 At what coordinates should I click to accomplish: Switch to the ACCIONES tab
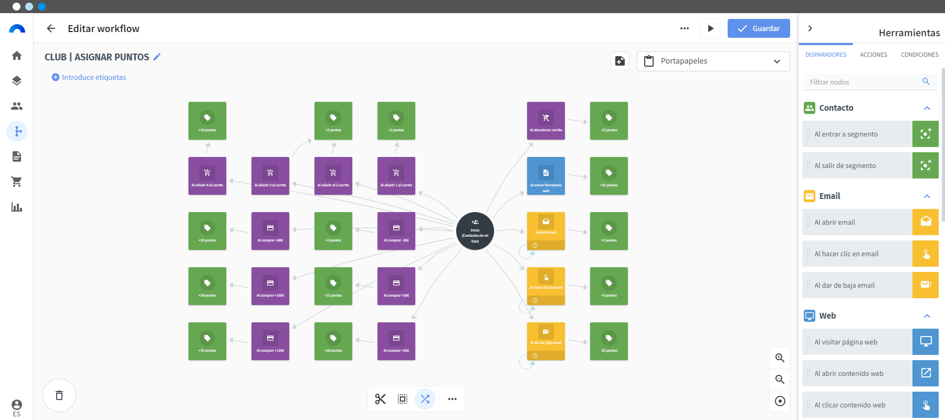[874, 55]
